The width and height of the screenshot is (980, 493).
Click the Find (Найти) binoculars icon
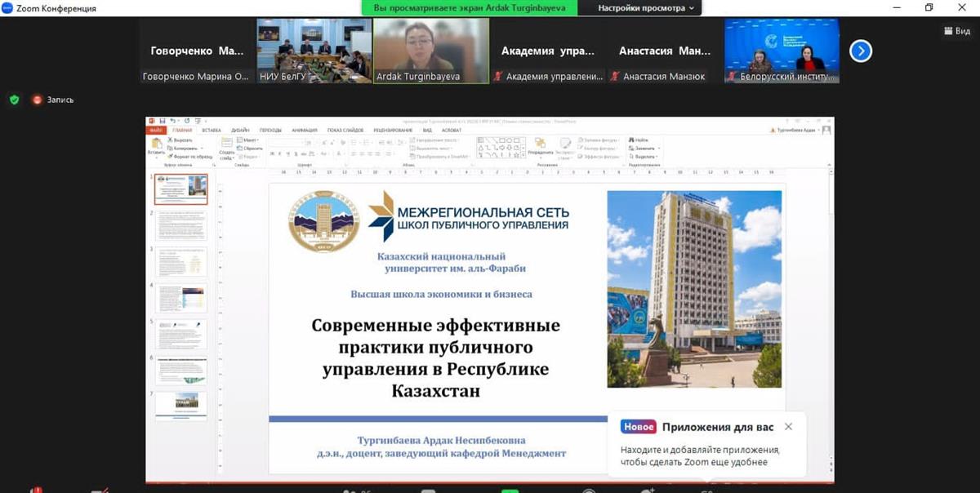[631, 140]
